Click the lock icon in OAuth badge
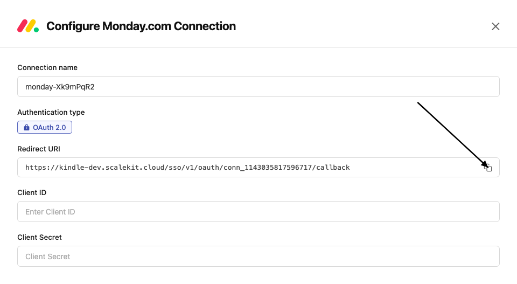This screenshot has width=517, height=284. point(26,128)
